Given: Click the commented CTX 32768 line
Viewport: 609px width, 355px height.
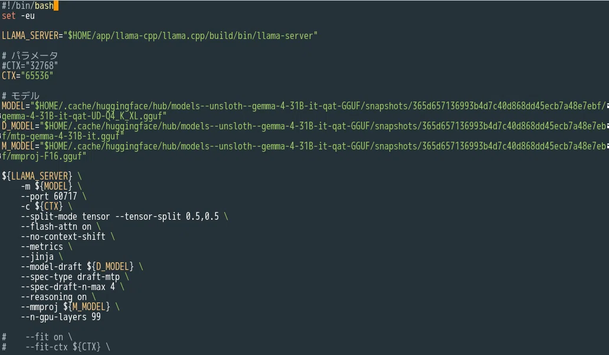Looking at the screenshot, I should [x=30, y=66].
